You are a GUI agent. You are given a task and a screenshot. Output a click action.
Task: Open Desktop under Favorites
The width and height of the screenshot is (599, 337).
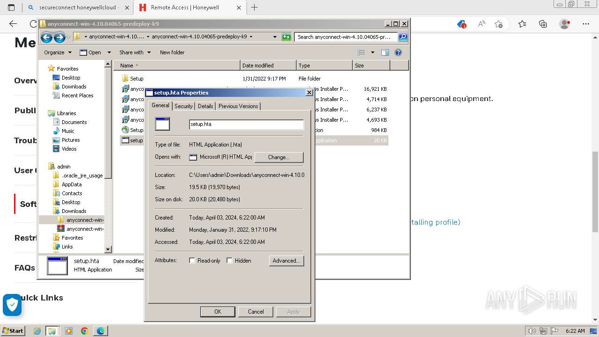tap(71, 78)
